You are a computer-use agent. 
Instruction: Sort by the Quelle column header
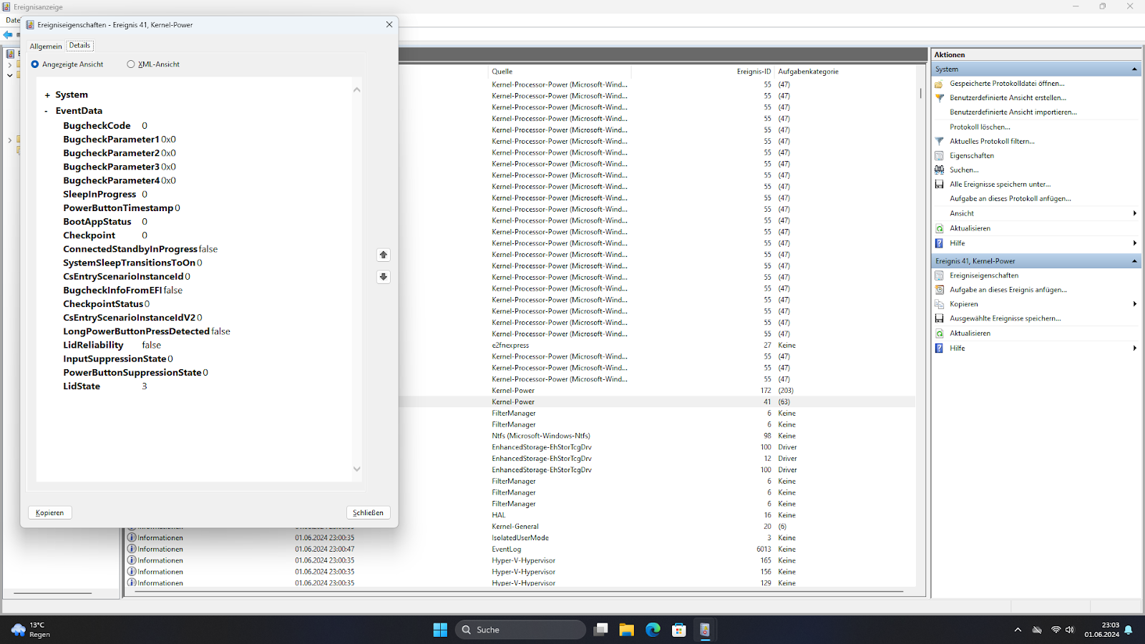pyautogui.click(x=560, y=72)
